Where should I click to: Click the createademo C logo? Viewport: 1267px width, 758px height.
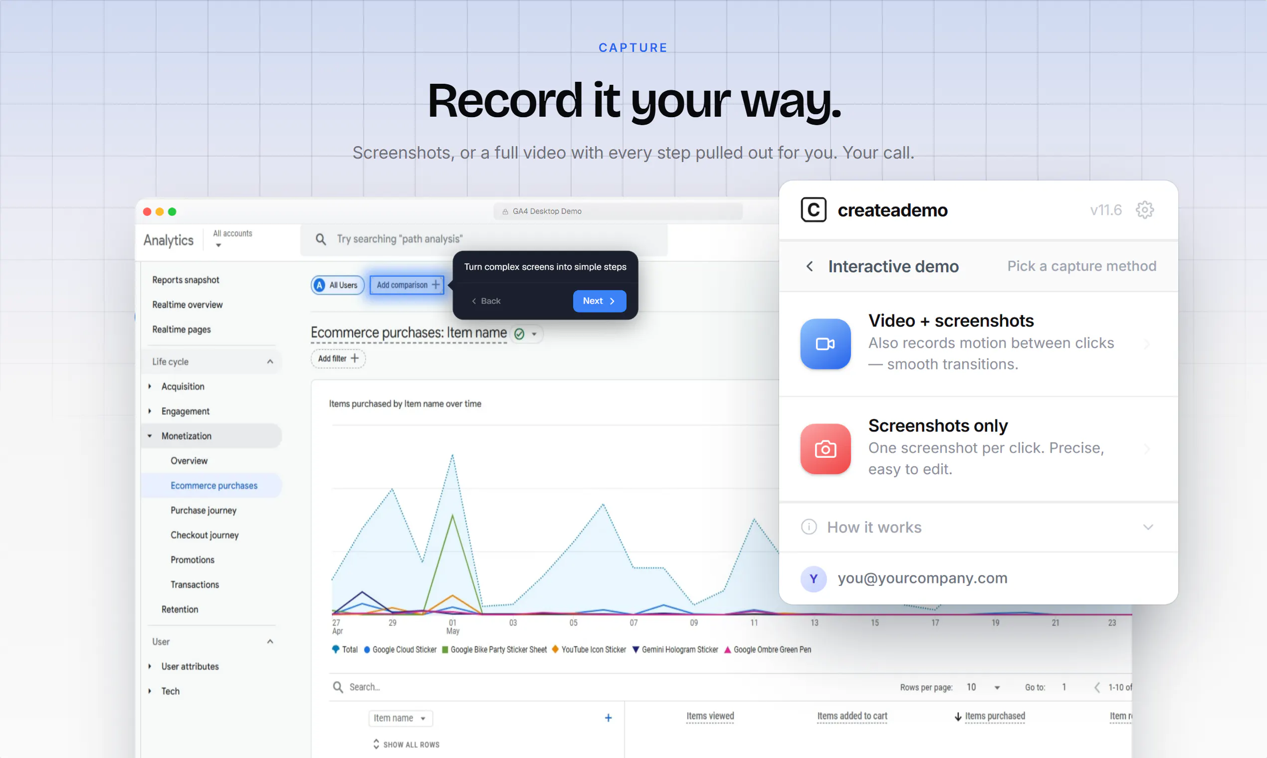(x=814, y=210)
